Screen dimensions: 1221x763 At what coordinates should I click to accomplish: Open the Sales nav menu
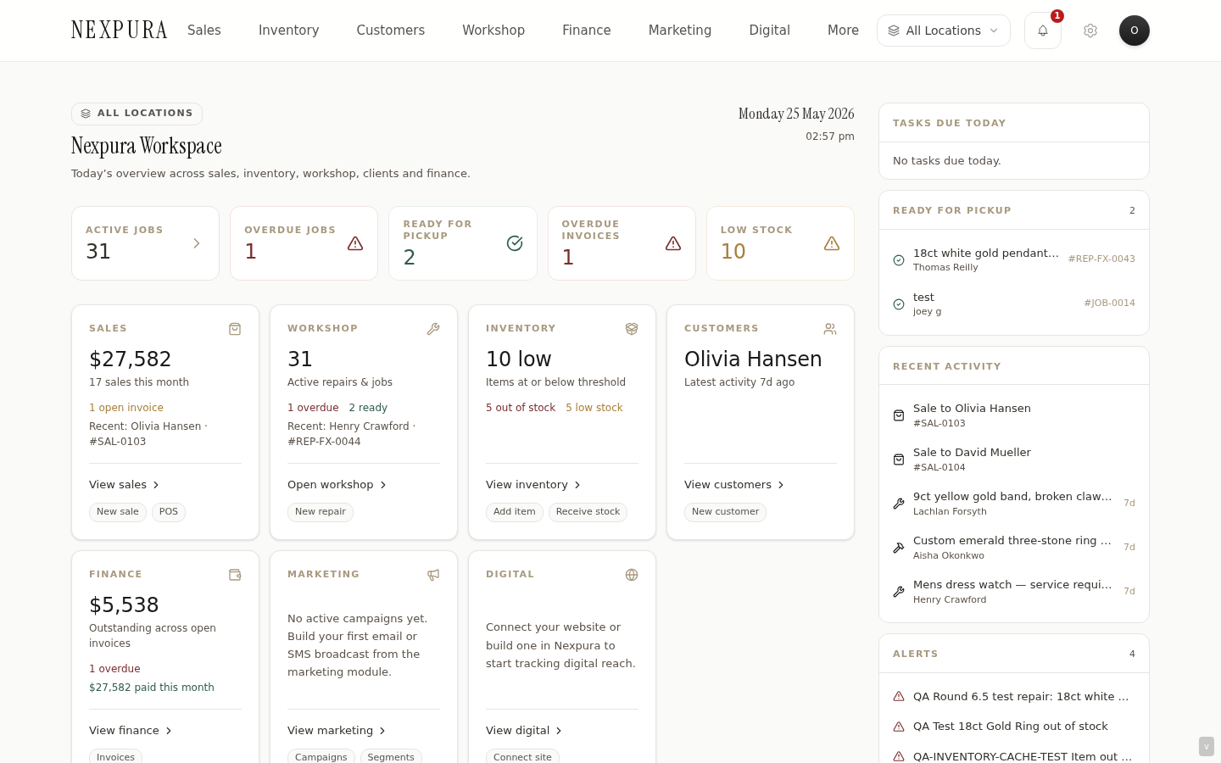point(204,31)
